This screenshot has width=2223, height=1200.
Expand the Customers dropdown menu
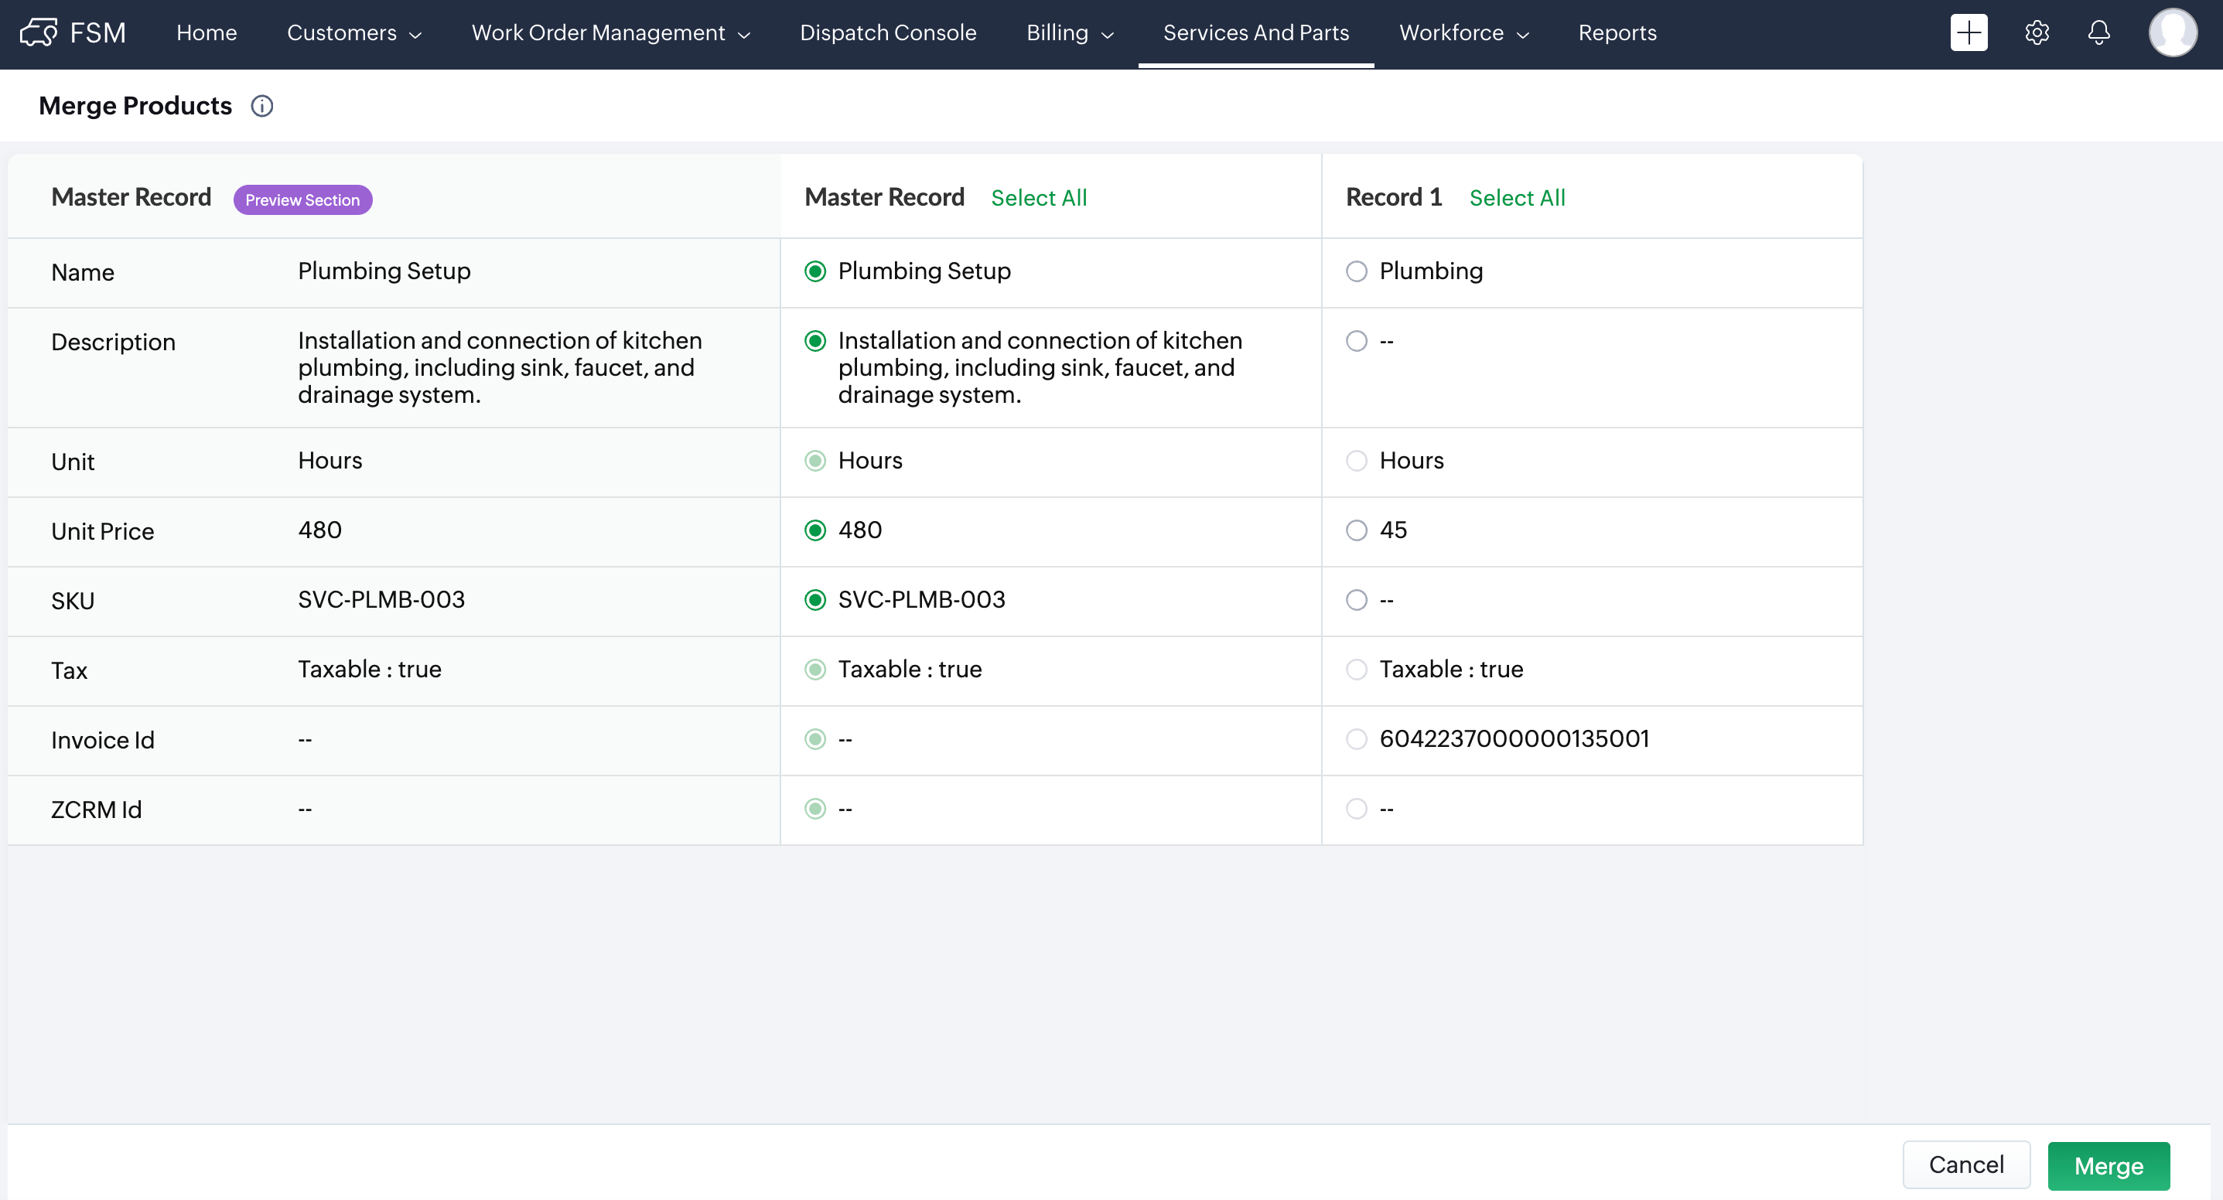353,32
